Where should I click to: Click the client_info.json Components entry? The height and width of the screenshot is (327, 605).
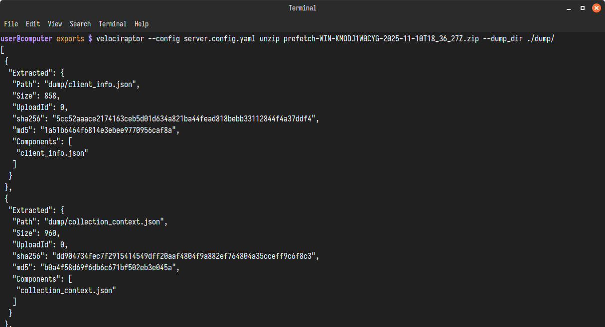(52, 153)
